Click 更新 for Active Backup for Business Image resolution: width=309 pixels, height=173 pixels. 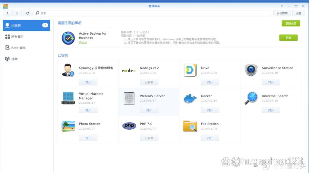(288, 38)
